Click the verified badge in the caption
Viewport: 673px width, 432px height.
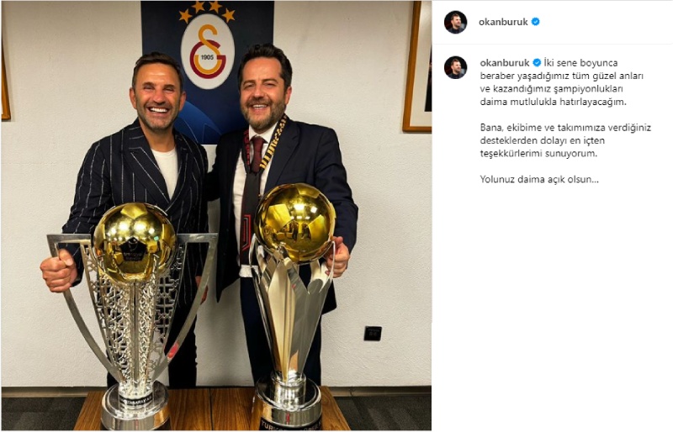point(537,63)
